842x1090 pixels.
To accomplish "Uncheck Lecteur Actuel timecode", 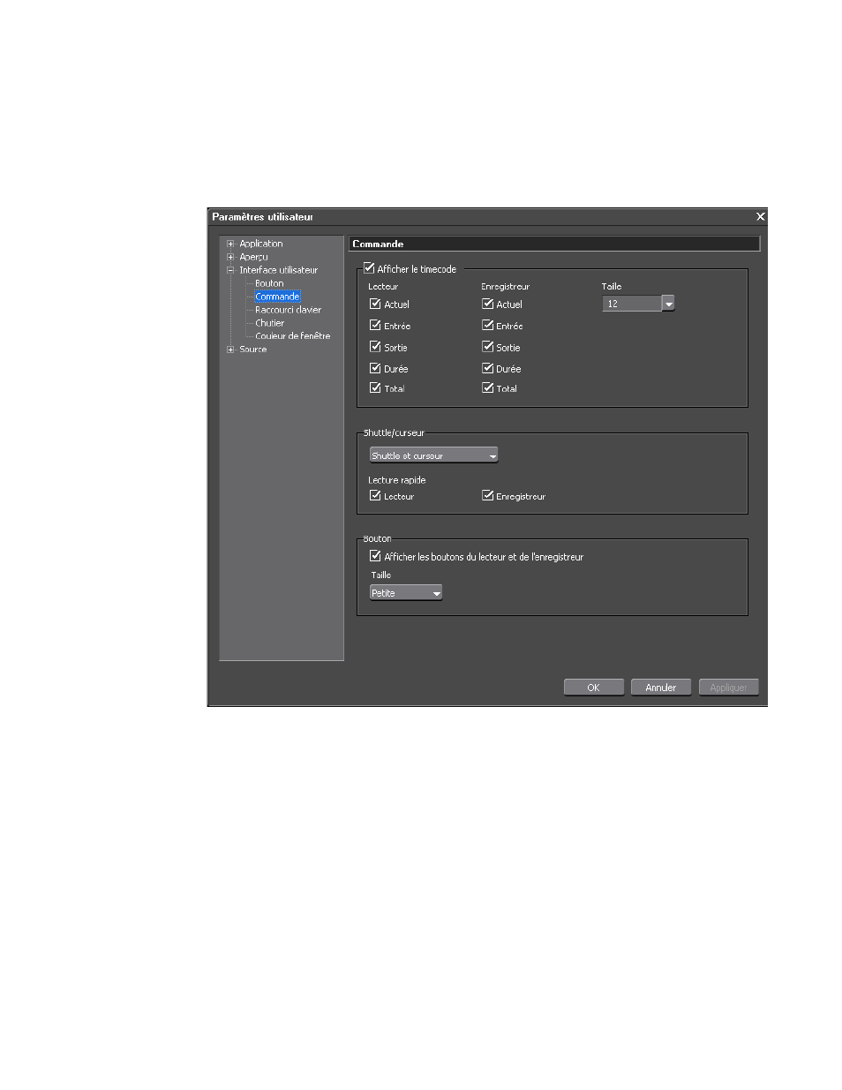I will coord(375,304).
